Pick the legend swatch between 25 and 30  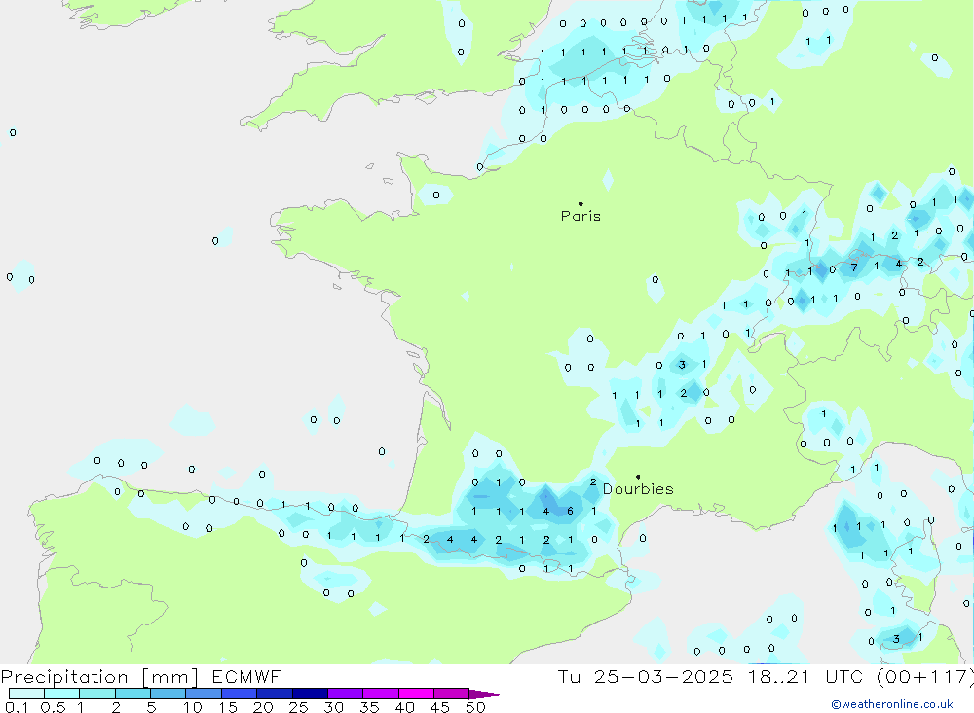[x=310, y=694]
